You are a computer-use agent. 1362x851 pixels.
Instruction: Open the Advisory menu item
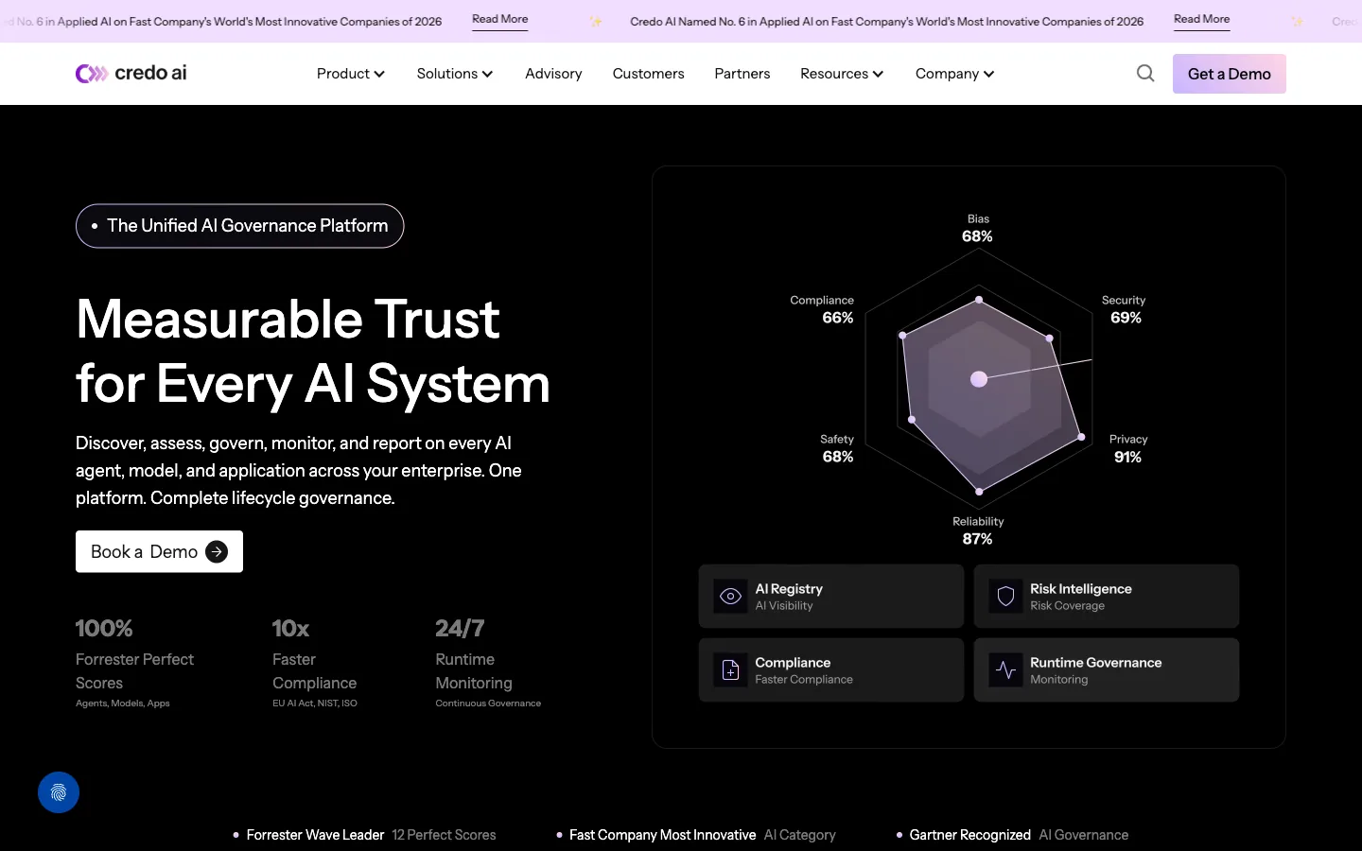click(x=553, y=74)
